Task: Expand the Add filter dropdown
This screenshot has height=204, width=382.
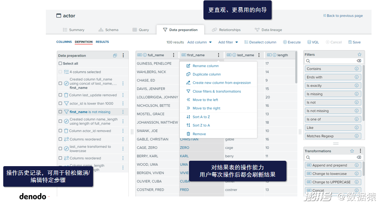Action: 228,42
